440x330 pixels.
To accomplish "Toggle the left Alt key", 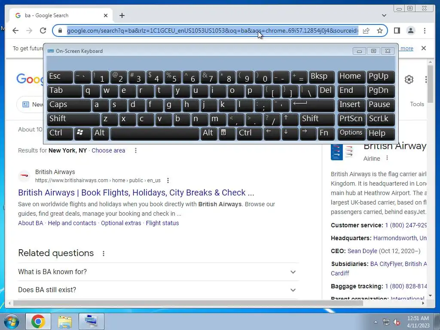I will click(x=101, y=134).
